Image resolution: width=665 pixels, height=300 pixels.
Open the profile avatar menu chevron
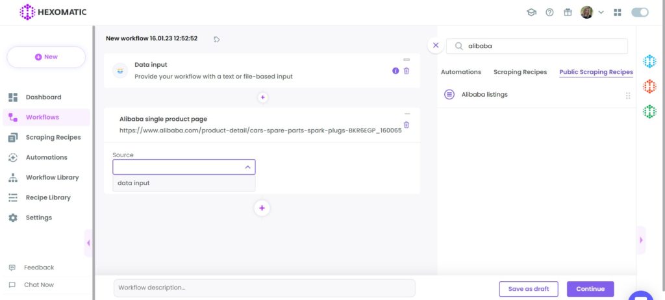(x=601, y=12)
